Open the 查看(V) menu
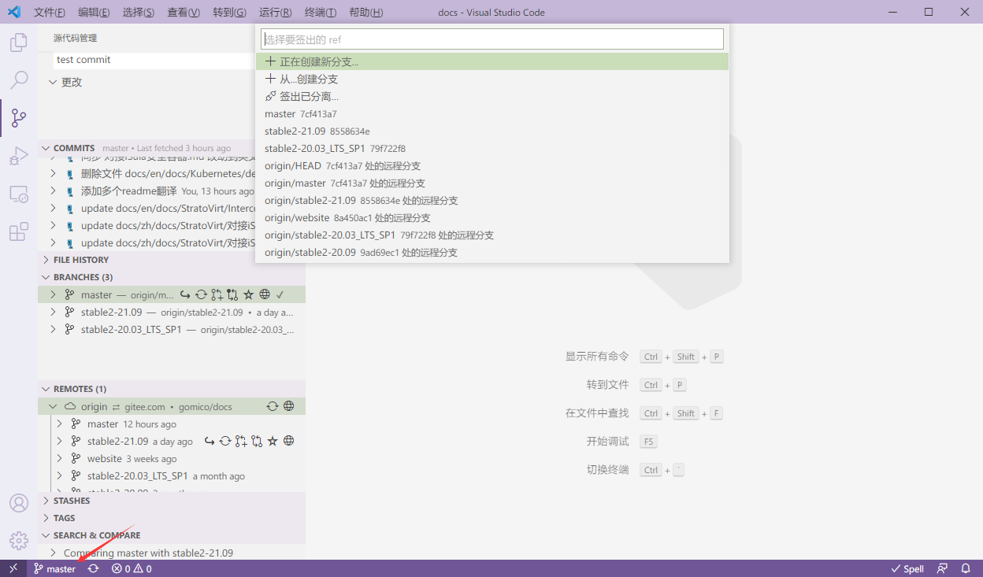 pyautogui.click(x=184, y=13)
